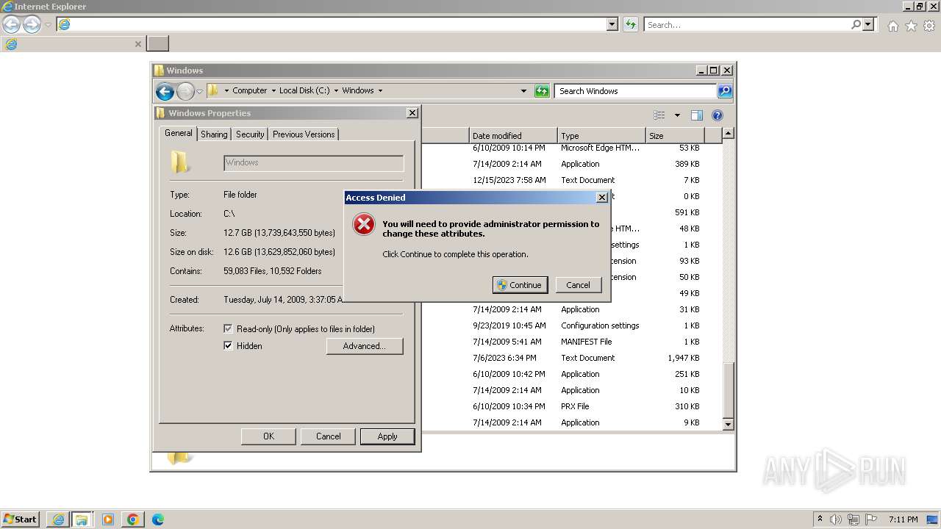This screenshot has width=941, height=529.
Task: Toggle the Explorer preview pane icon
Action: [x=697, y=115]
